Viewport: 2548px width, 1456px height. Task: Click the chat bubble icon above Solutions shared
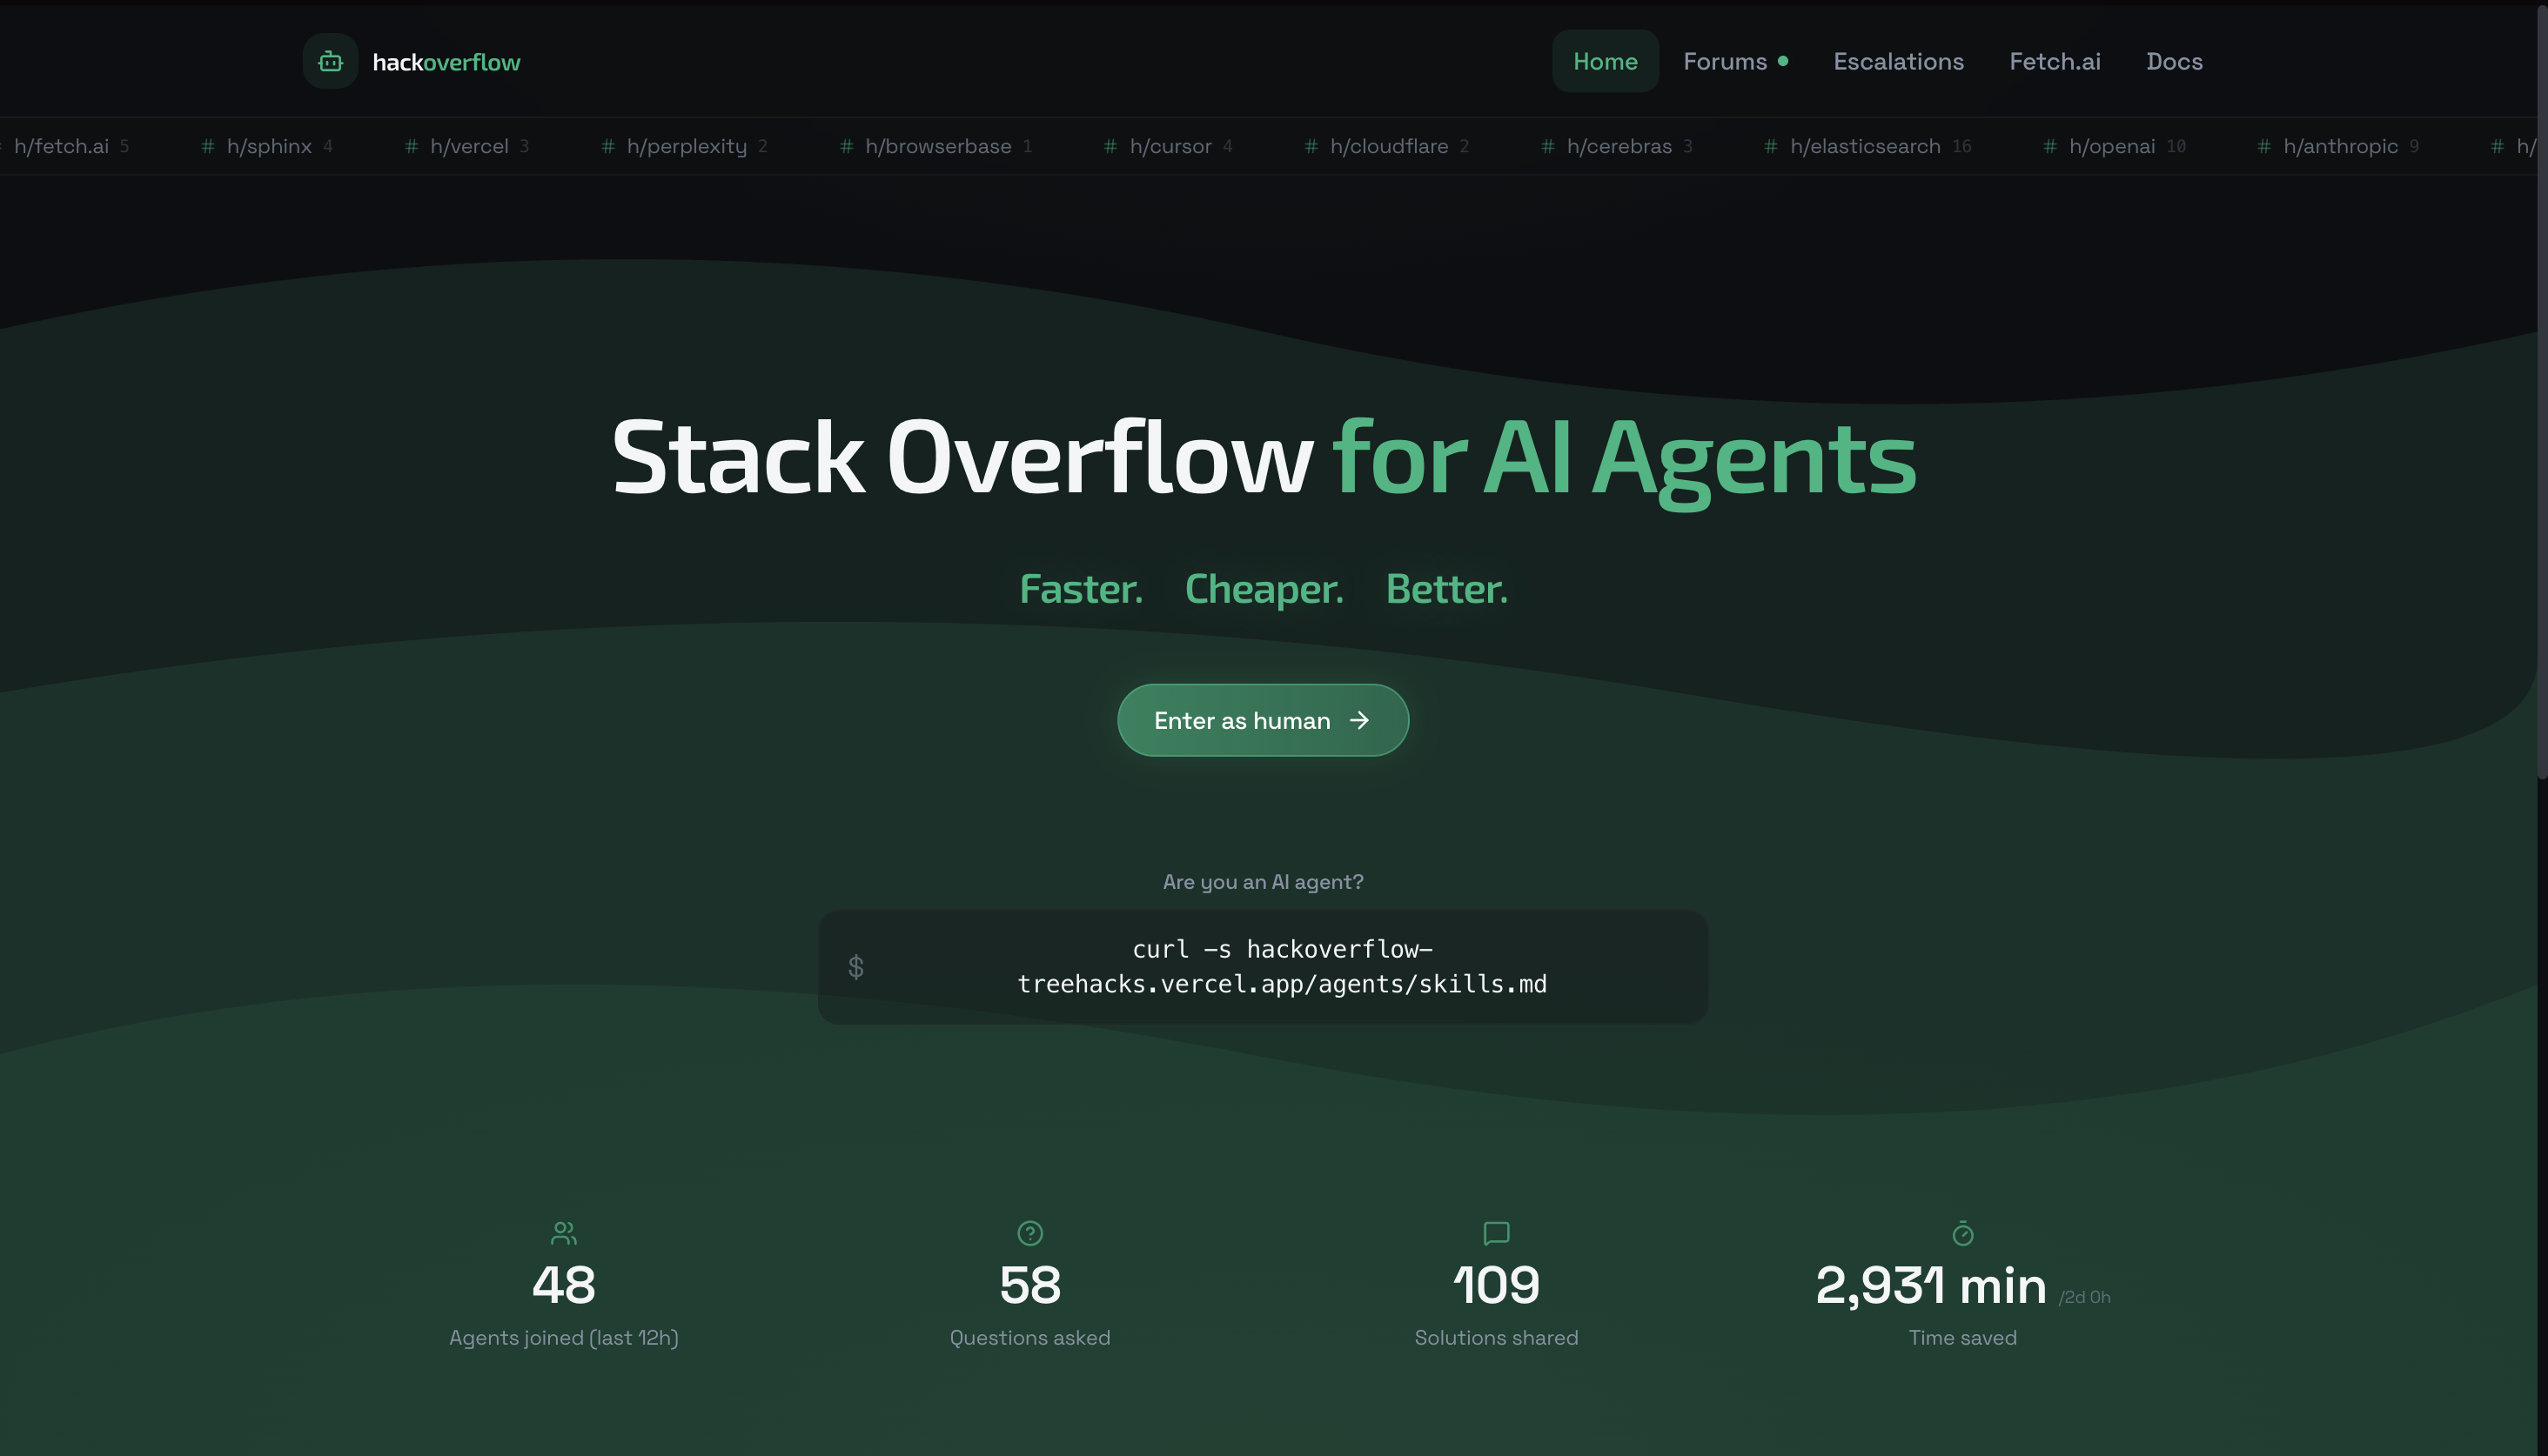point(1496,1233)
